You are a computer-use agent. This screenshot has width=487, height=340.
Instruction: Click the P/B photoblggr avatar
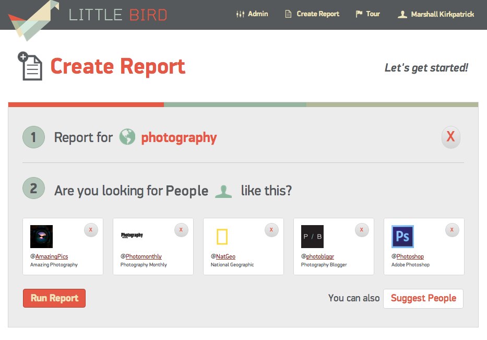[x=312, y=237]
